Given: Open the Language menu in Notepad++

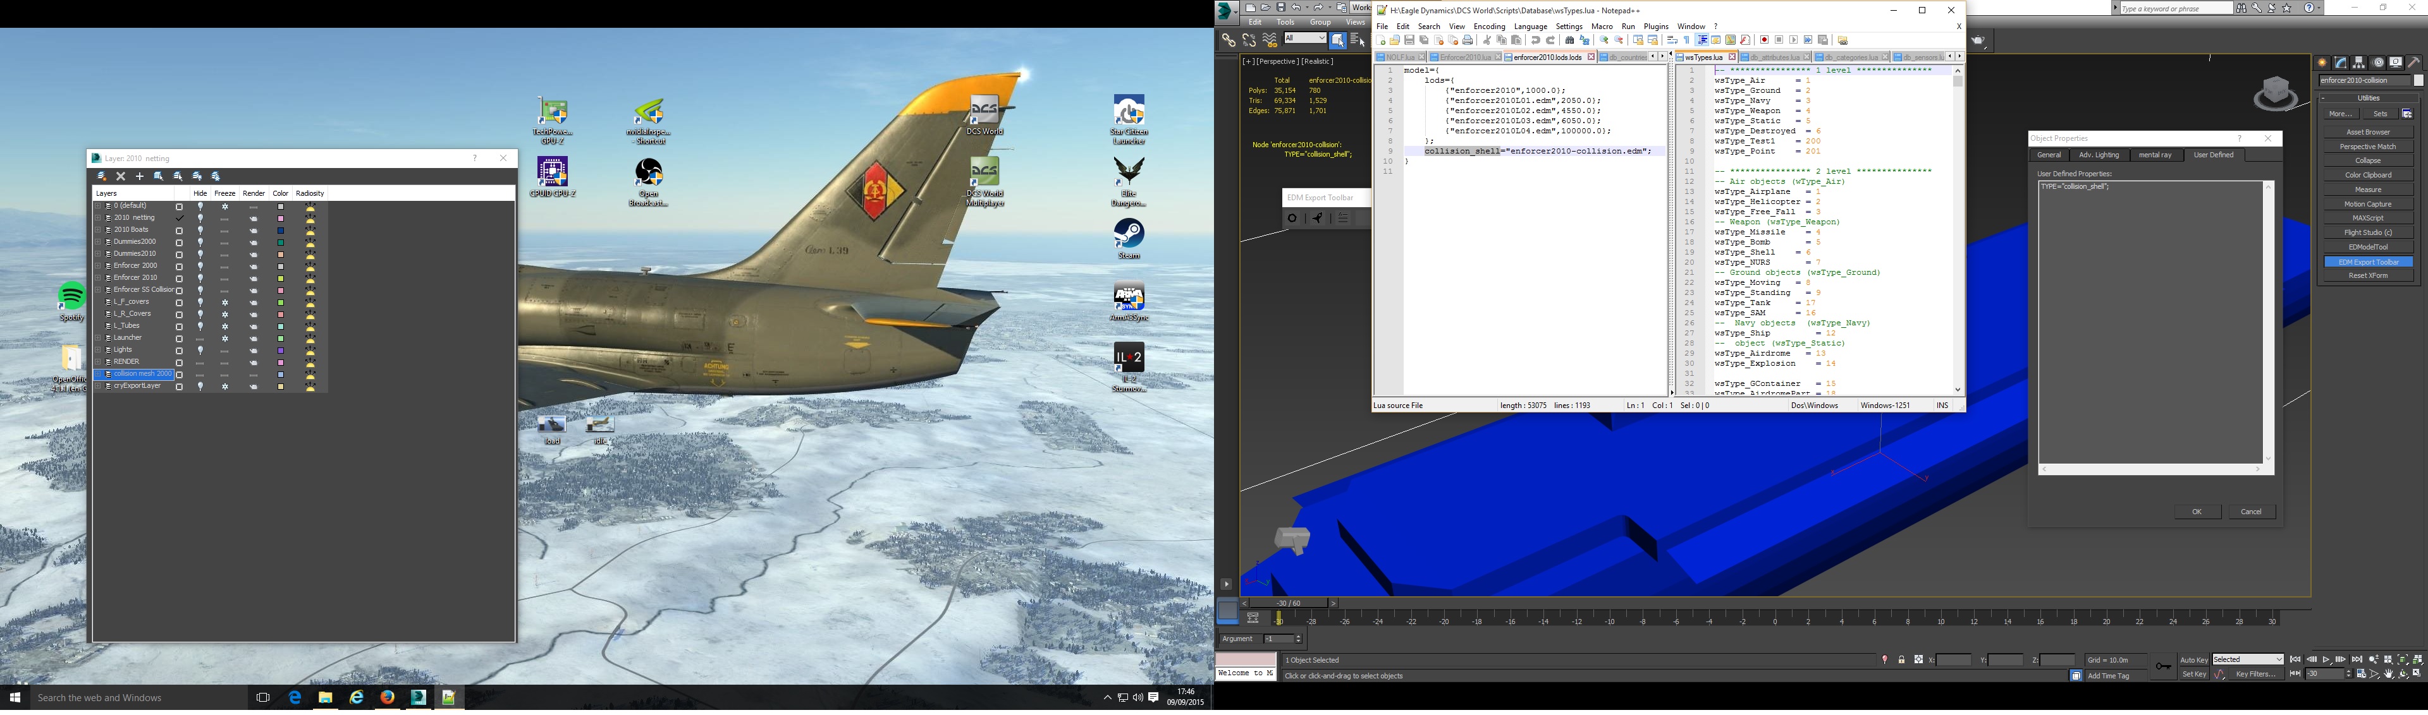Looking at the screenshot, I should click(1530, 27).
